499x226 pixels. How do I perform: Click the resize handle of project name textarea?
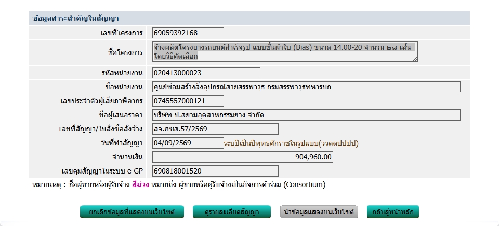(415, 59)
